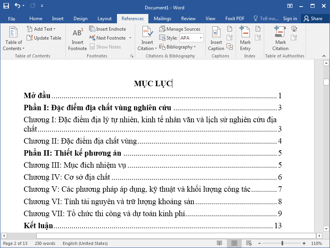Switch to the Mailings tab

click(x=162, y=18)
